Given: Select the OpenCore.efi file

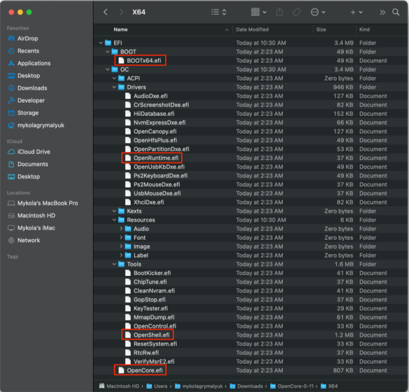Looking at the screenshot, I should pyautogui.click(x=144, y=370).
